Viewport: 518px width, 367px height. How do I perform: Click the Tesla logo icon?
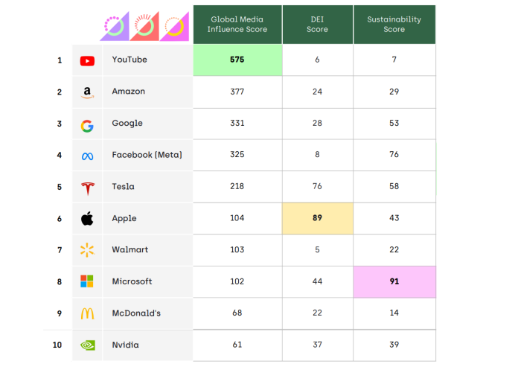[x=87, y=187]
